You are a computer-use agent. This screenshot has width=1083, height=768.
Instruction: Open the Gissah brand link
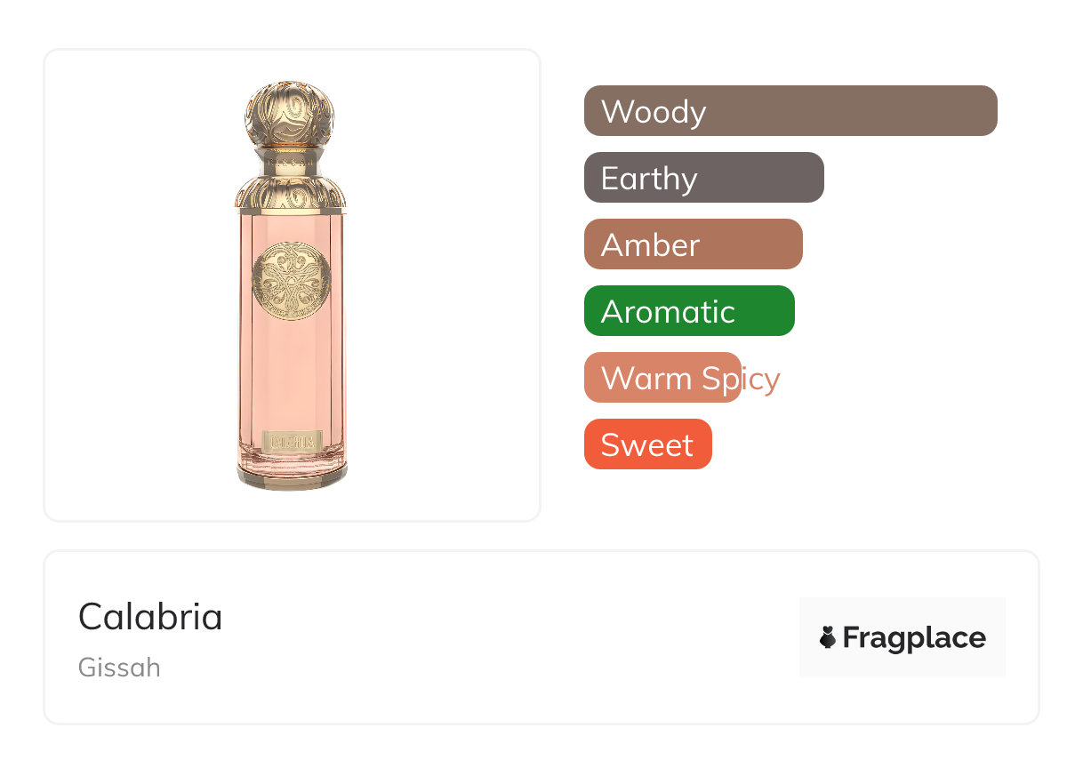click(119, 668)
